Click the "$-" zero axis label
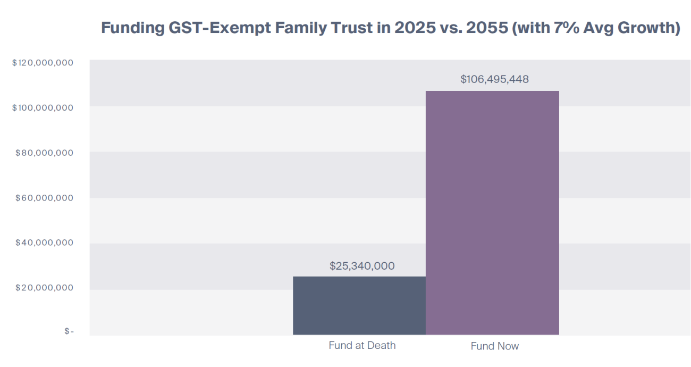Image resolution: width=691 pixels, height=367 pixels. pyautogui.click(x=69, y=331)
